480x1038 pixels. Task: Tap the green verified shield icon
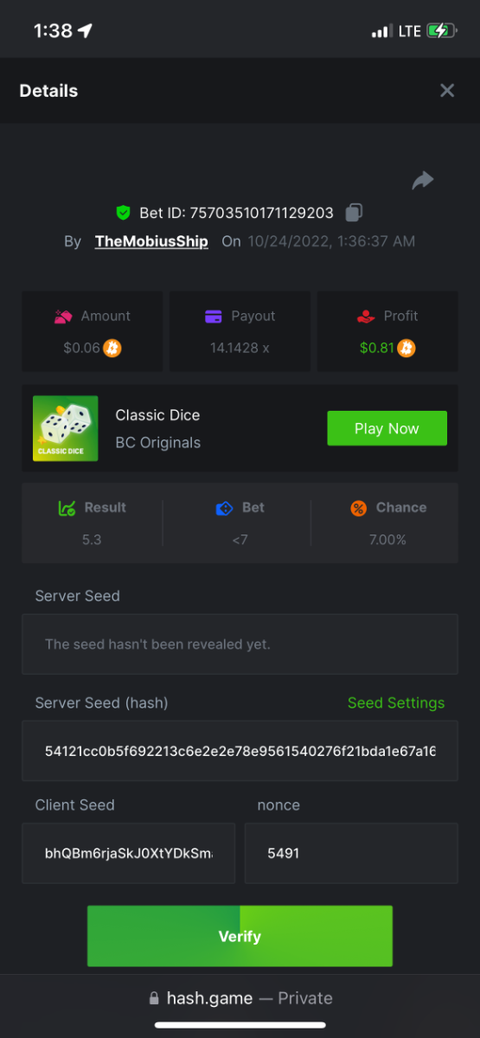point(124,213)
